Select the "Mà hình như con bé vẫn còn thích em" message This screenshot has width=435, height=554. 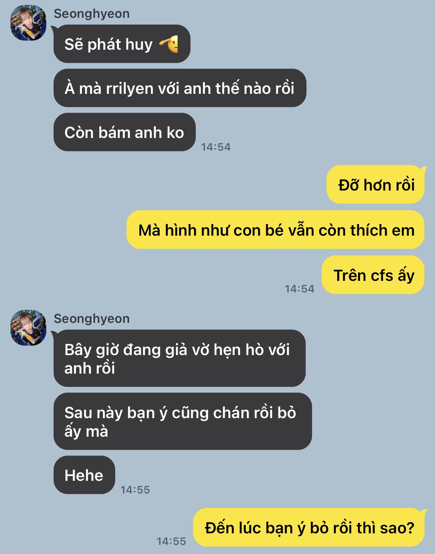276,230
